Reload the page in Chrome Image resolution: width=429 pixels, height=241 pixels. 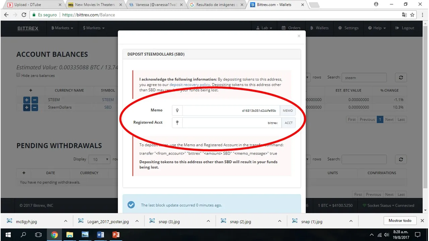[24, 15]
